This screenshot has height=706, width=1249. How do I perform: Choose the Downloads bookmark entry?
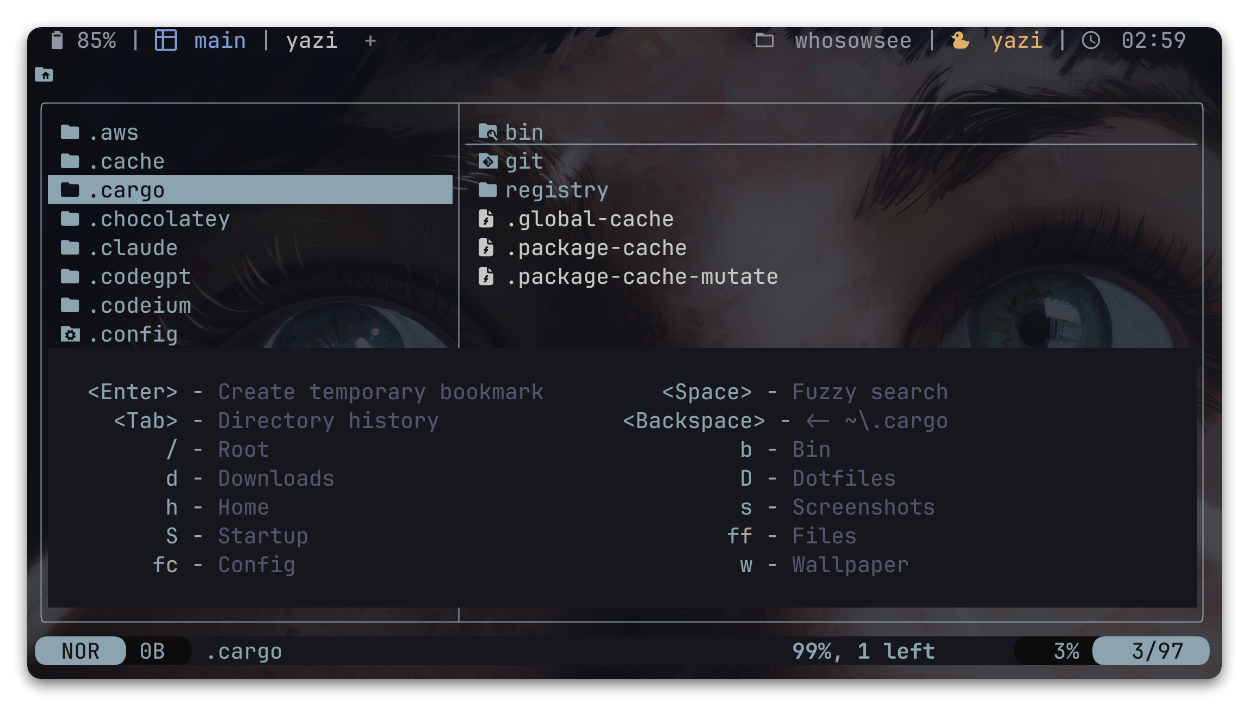click(276, 479)
